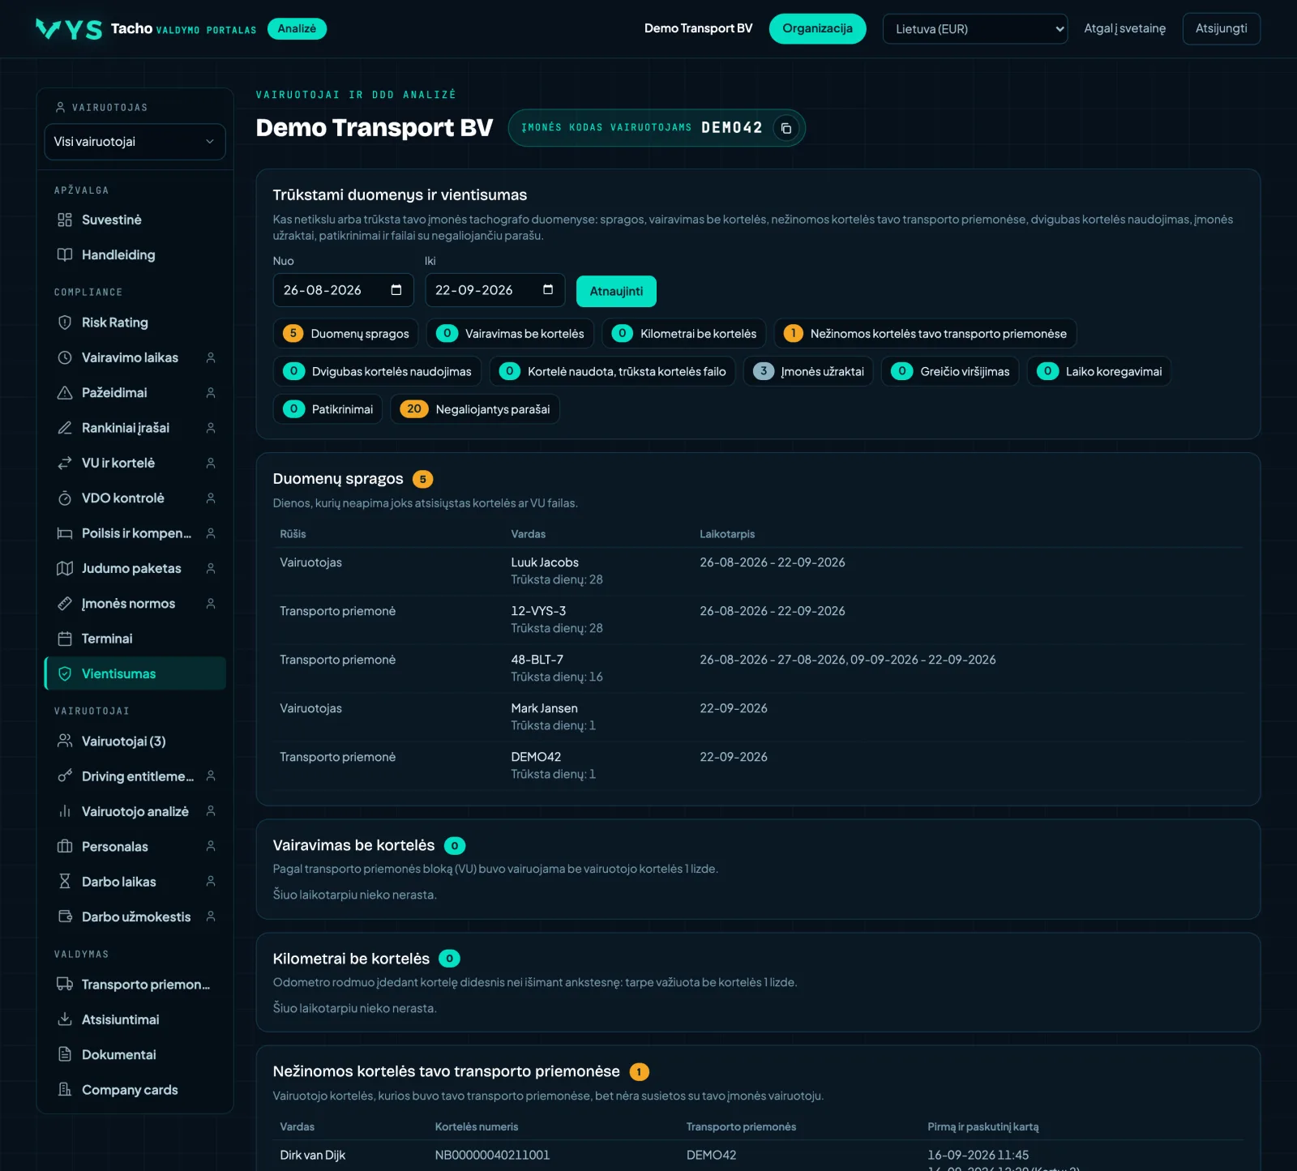
Task: Click the Iki date input field
Action: click(x=494, y=290)
